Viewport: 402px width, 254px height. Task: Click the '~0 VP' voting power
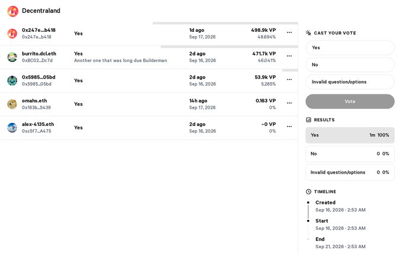click(x=268, y=124)
